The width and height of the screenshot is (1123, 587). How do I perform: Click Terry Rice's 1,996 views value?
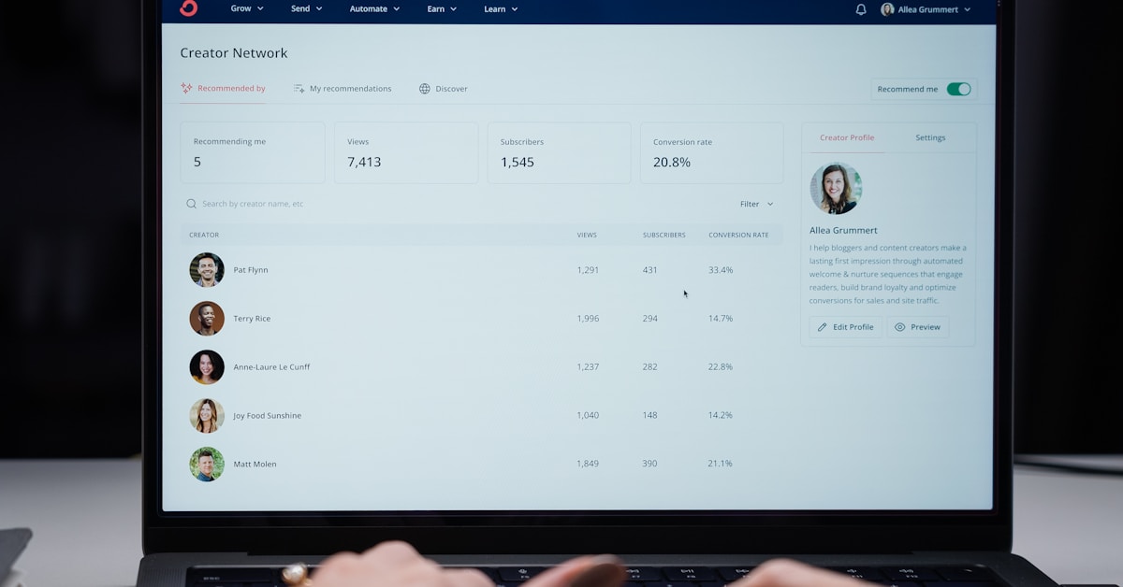(588, 319)
